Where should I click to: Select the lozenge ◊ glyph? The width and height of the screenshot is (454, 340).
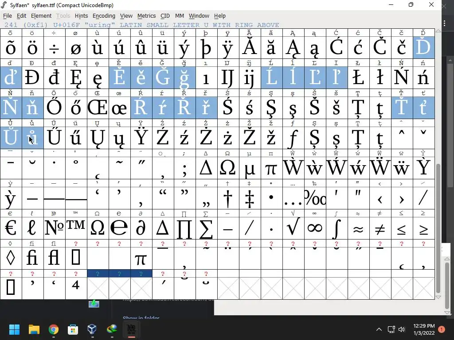[x=11, y=258]
